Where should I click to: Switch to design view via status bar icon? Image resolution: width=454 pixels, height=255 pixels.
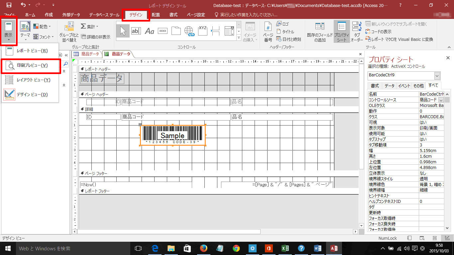tap(447, 238)
